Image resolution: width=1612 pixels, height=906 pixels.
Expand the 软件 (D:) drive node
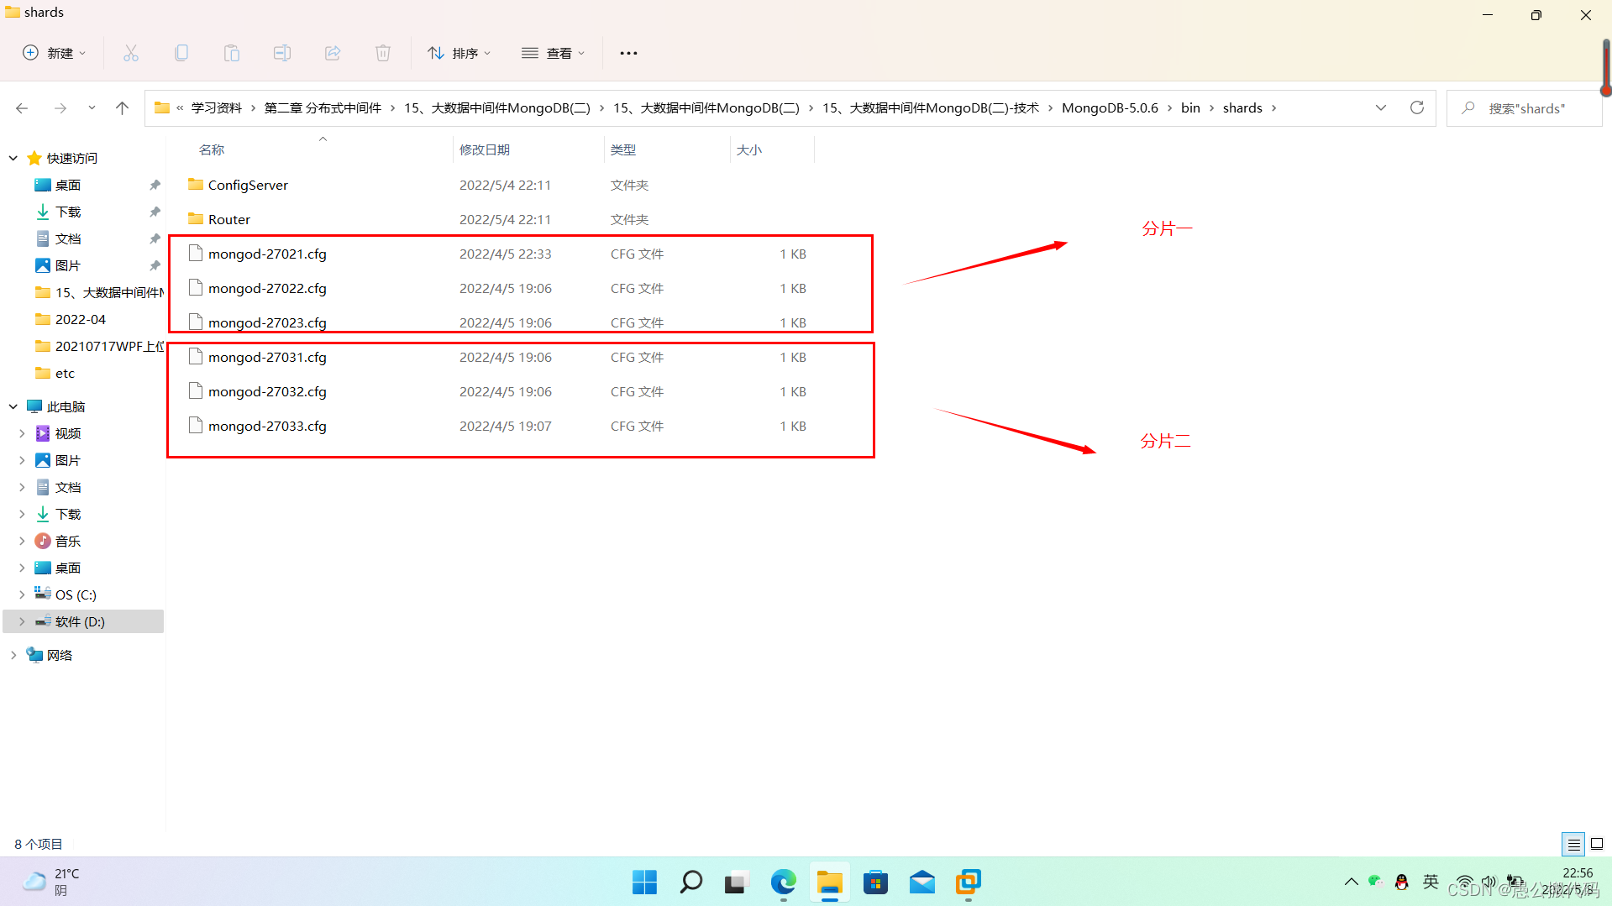point(22,621)
